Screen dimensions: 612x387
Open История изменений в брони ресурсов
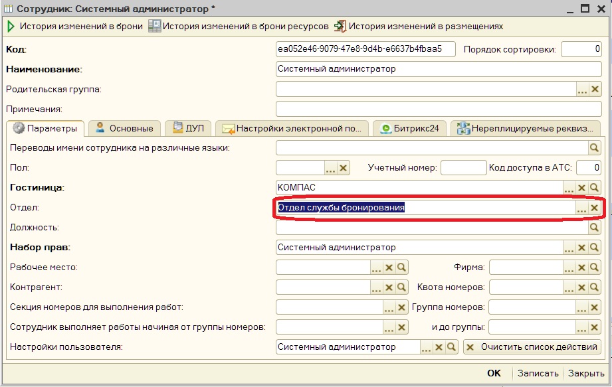tap(239, 27)
